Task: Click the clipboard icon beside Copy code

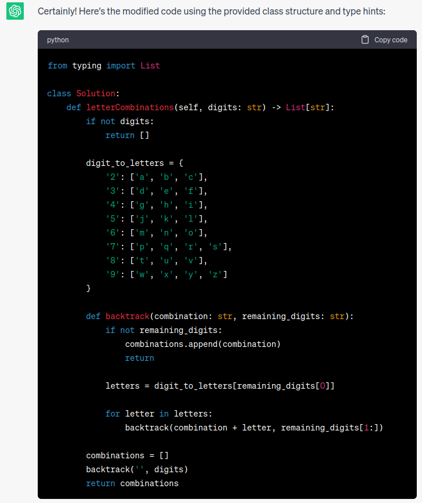Action: click(365, 39)
